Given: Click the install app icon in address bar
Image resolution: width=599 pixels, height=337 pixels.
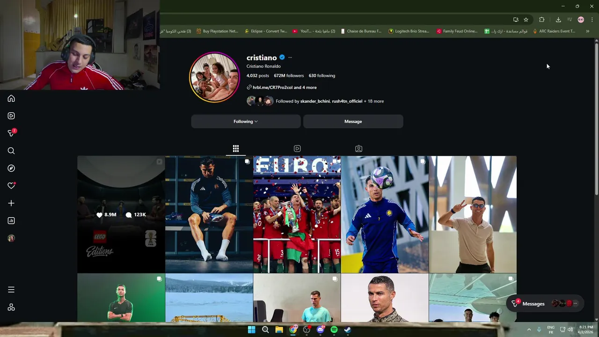Looking at the screenshot, I should pos(516,20).
